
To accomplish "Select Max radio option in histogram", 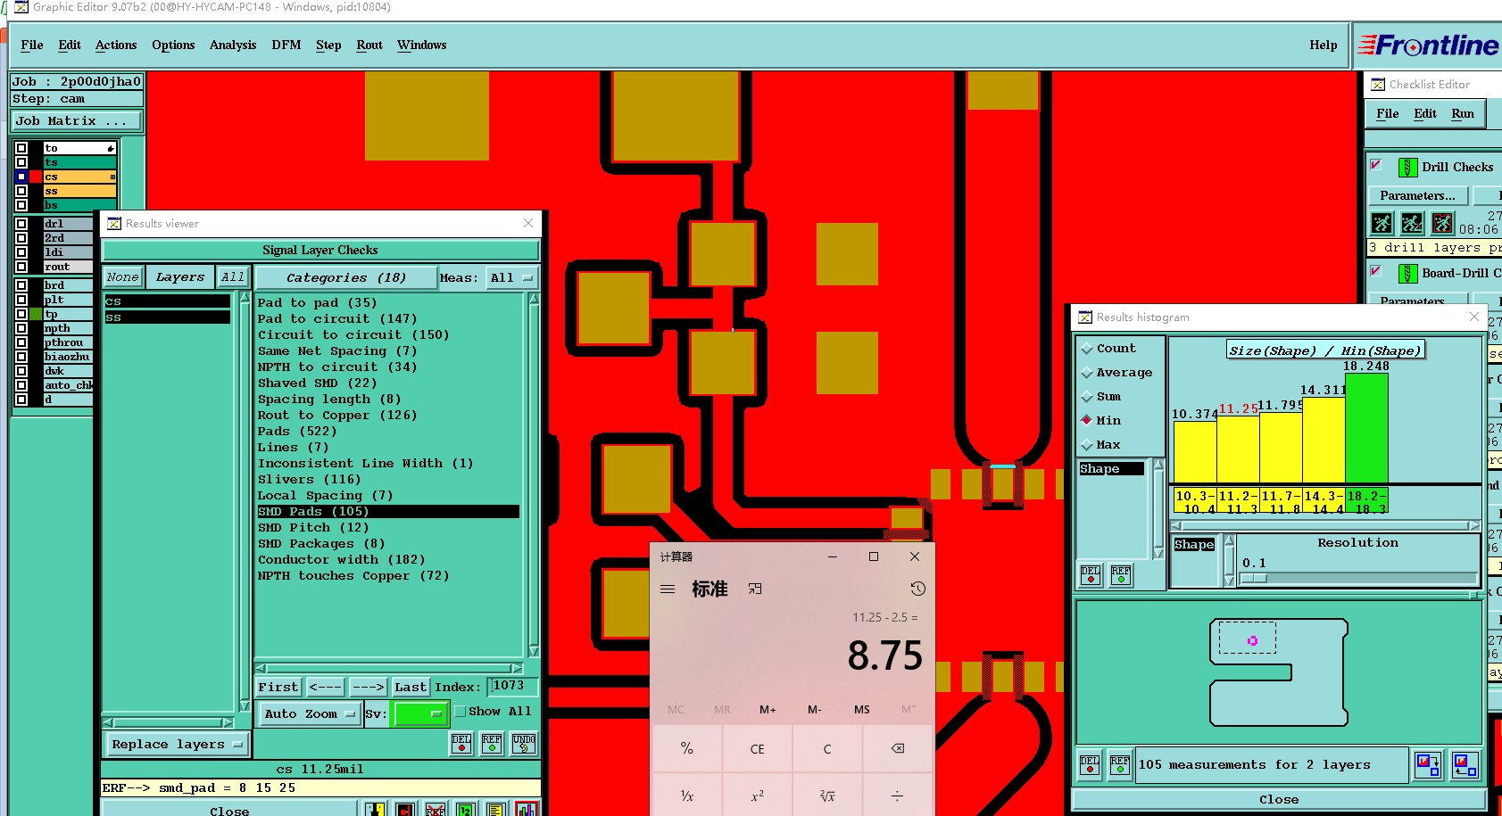I will coord(1100,445).
